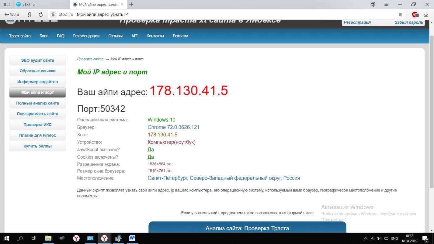Click the 'Забыл пароль' link
434x244 pixels.
click(409, 22)
